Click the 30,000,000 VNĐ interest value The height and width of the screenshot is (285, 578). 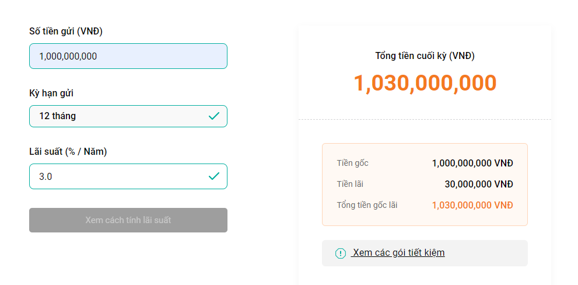[479, 184]
